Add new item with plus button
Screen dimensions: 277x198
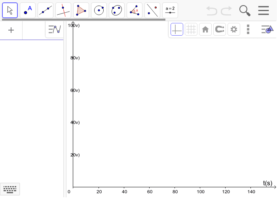click(11, 30)
